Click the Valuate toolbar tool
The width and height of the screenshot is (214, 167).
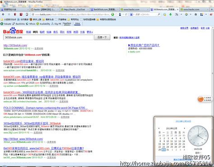6,24
